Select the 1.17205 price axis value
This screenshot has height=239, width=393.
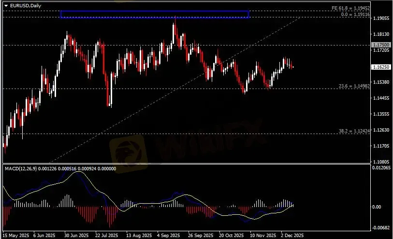pyautogui.click(x=381, y=50)
